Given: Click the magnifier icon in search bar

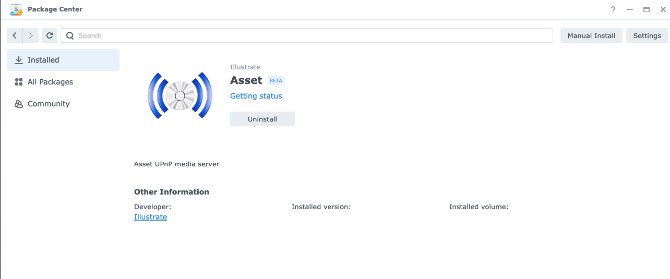Looking at the screenshot, I should (70, 35).
